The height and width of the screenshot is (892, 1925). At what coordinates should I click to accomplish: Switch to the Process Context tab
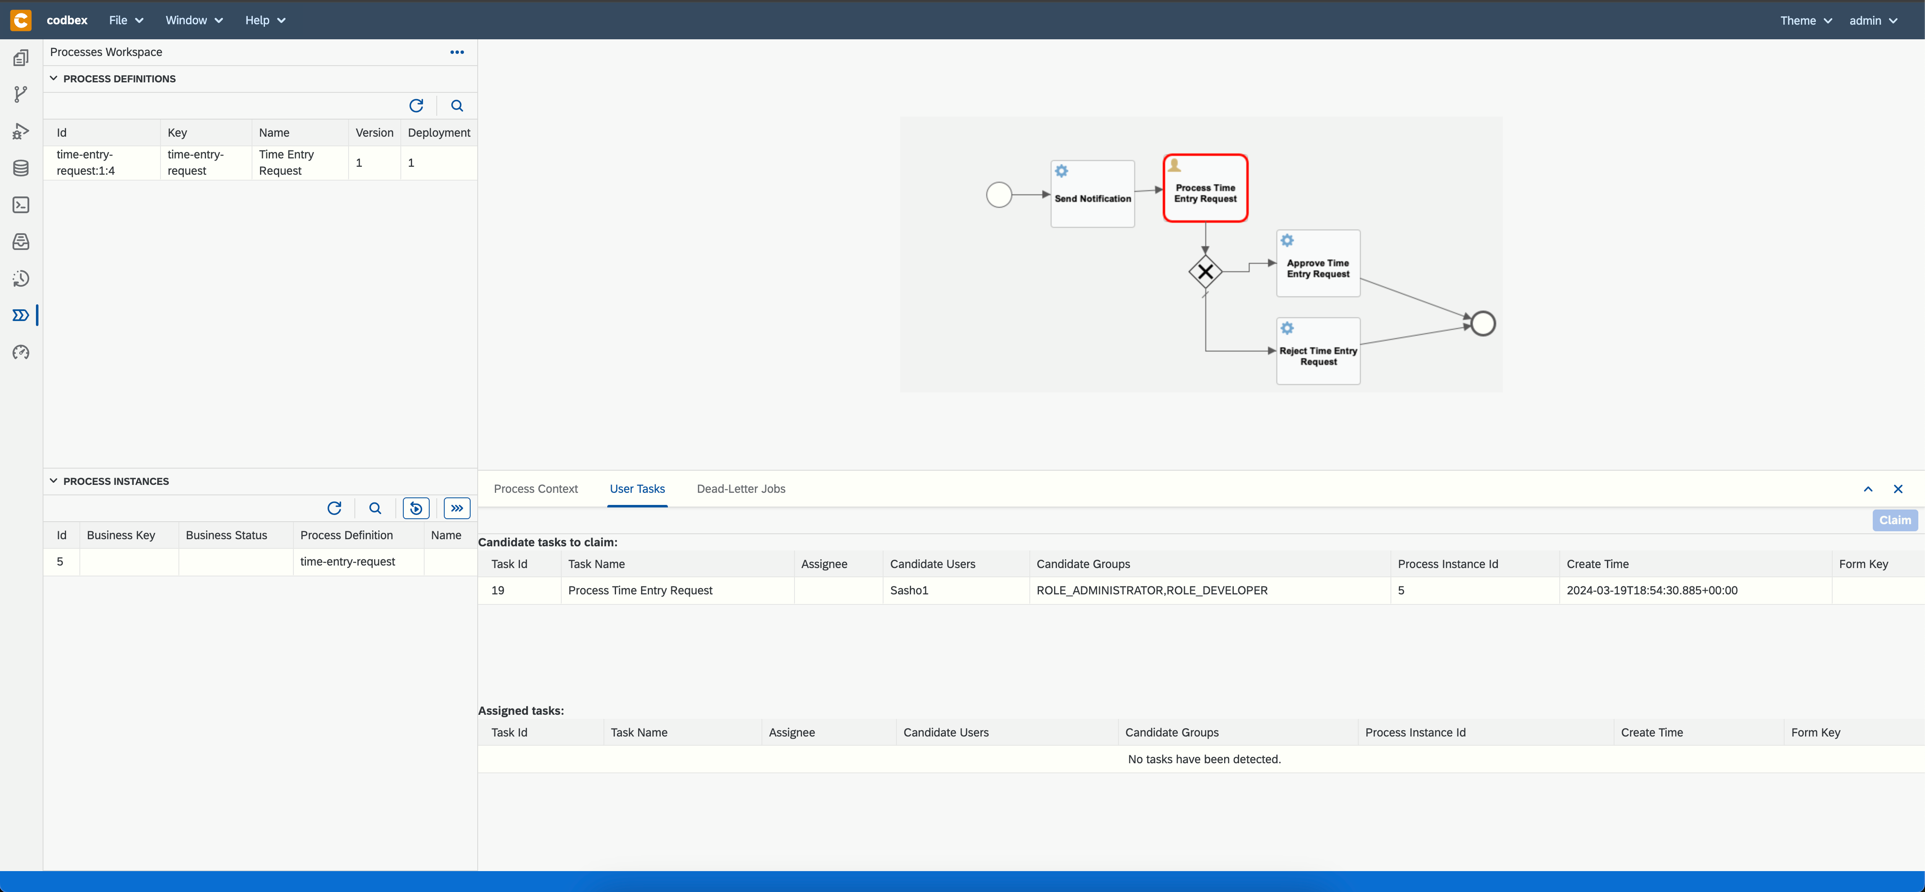(x=535, y=489)
